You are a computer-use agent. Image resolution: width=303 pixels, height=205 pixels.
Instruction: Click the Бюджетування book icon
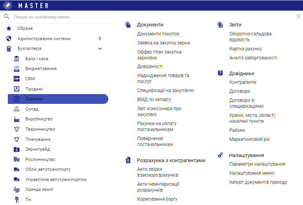coord(16,68)
